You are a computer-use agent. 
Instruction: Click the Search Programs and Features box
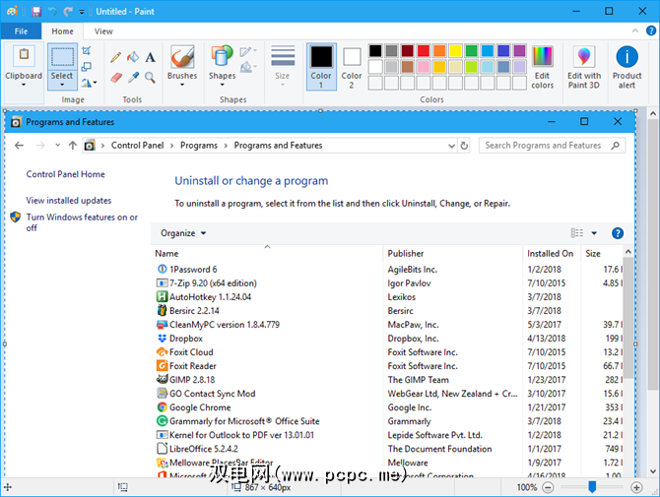552,146
